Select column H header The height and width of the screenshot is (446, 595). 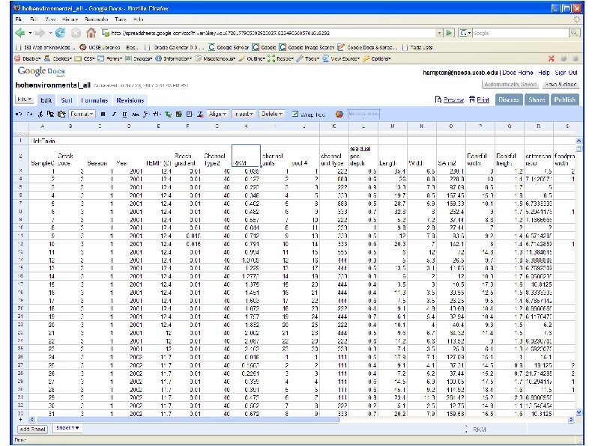tap(246, 126)
